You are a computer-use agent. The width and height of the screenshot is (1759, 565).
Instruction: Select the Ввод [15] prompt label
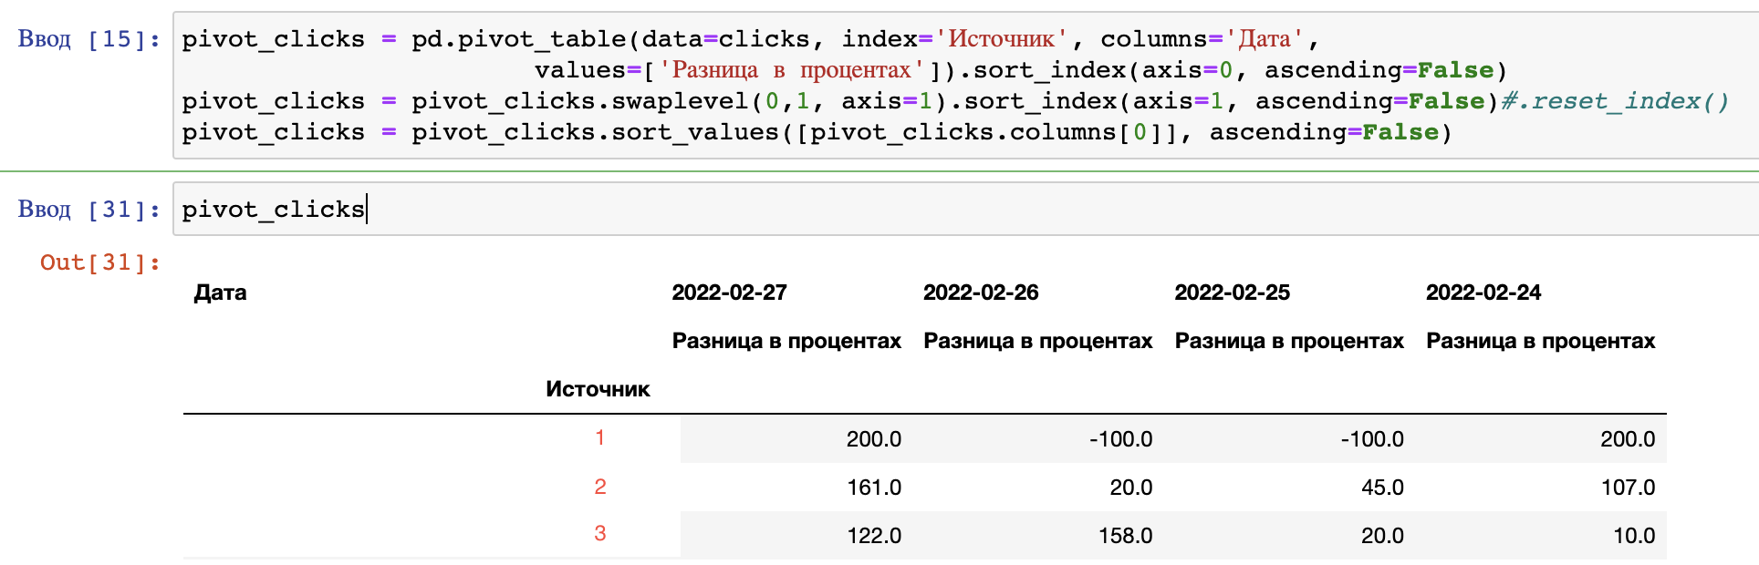tap(89, 39)
